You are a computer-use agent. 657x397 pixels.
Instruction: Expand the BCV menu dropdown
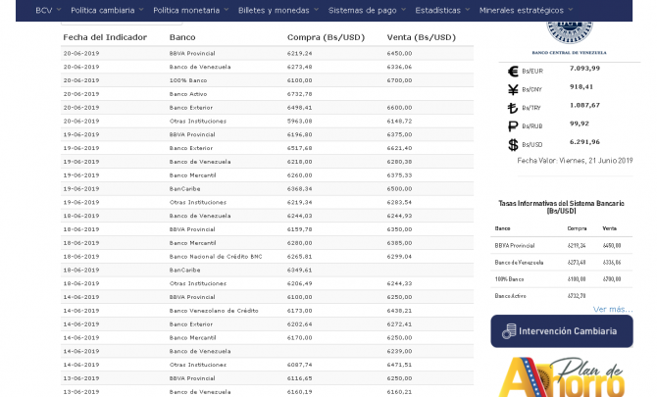[47, 10]
